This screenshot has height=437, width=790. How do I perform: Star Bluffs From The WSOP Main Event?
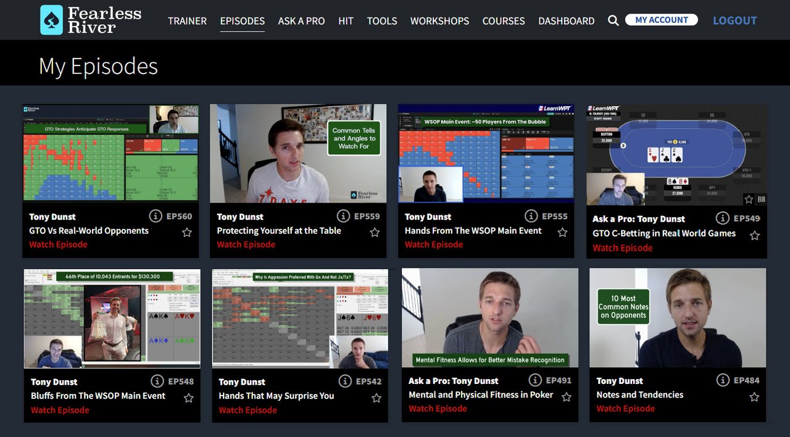click(189, 398)
